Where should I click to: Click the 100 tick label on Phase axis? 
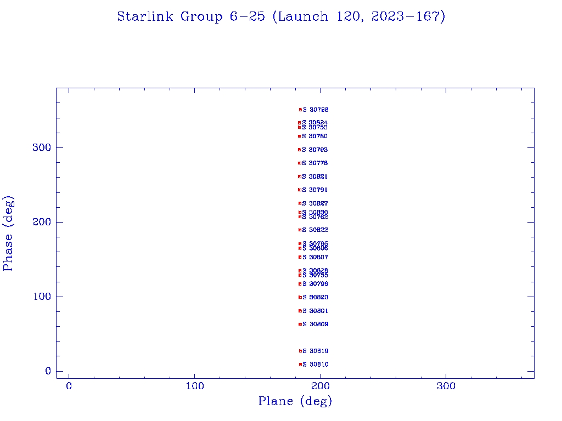point(42,297)
